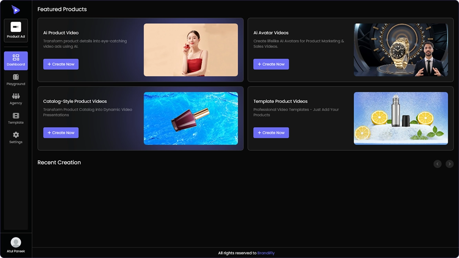The height and width of the screenshot is (258, 459).
Task: Create Now for Template Product Videos
Action: tap(271, 133)
